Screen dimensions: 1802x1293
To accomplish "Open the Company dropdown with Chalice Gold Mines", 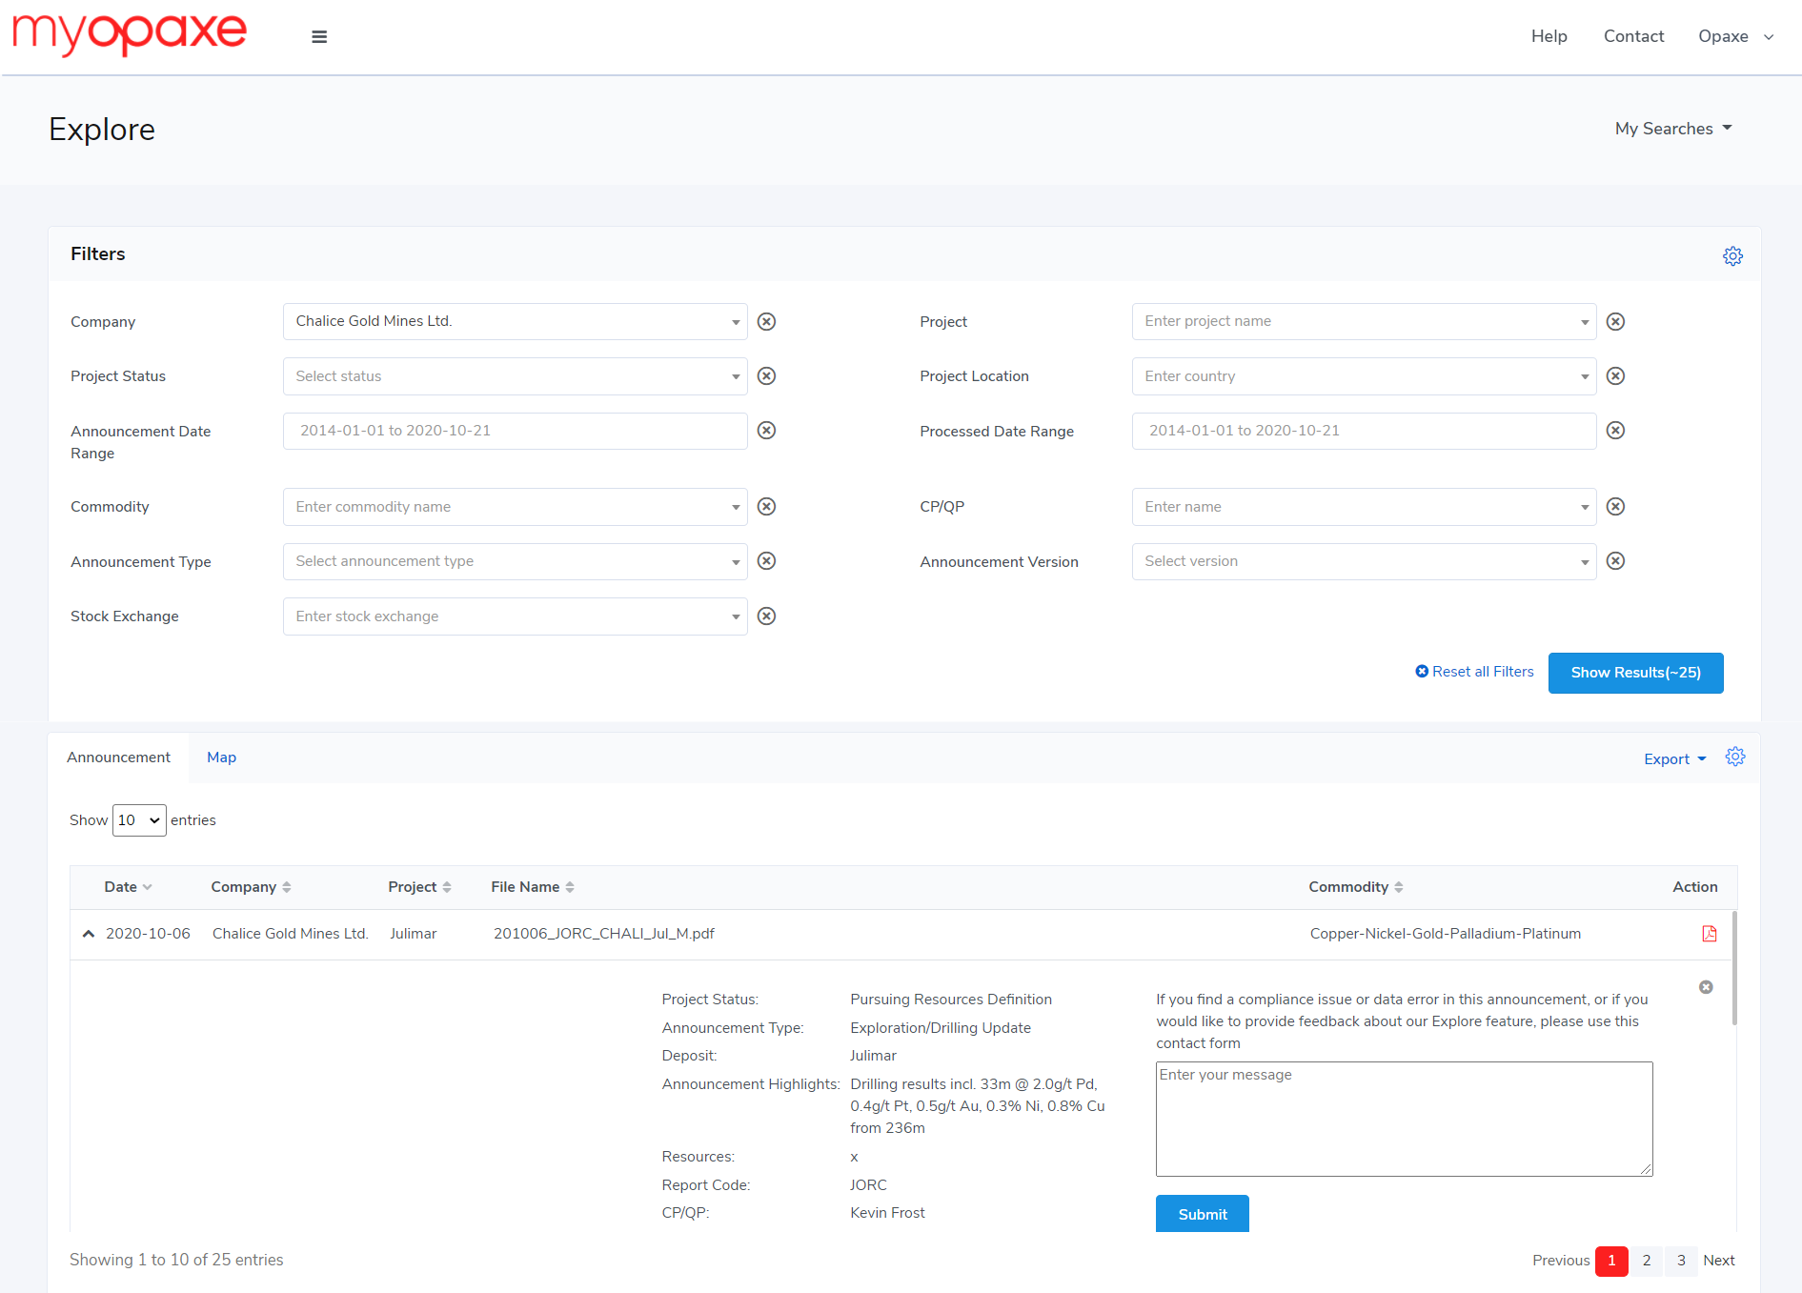I will tap(515, 322).
